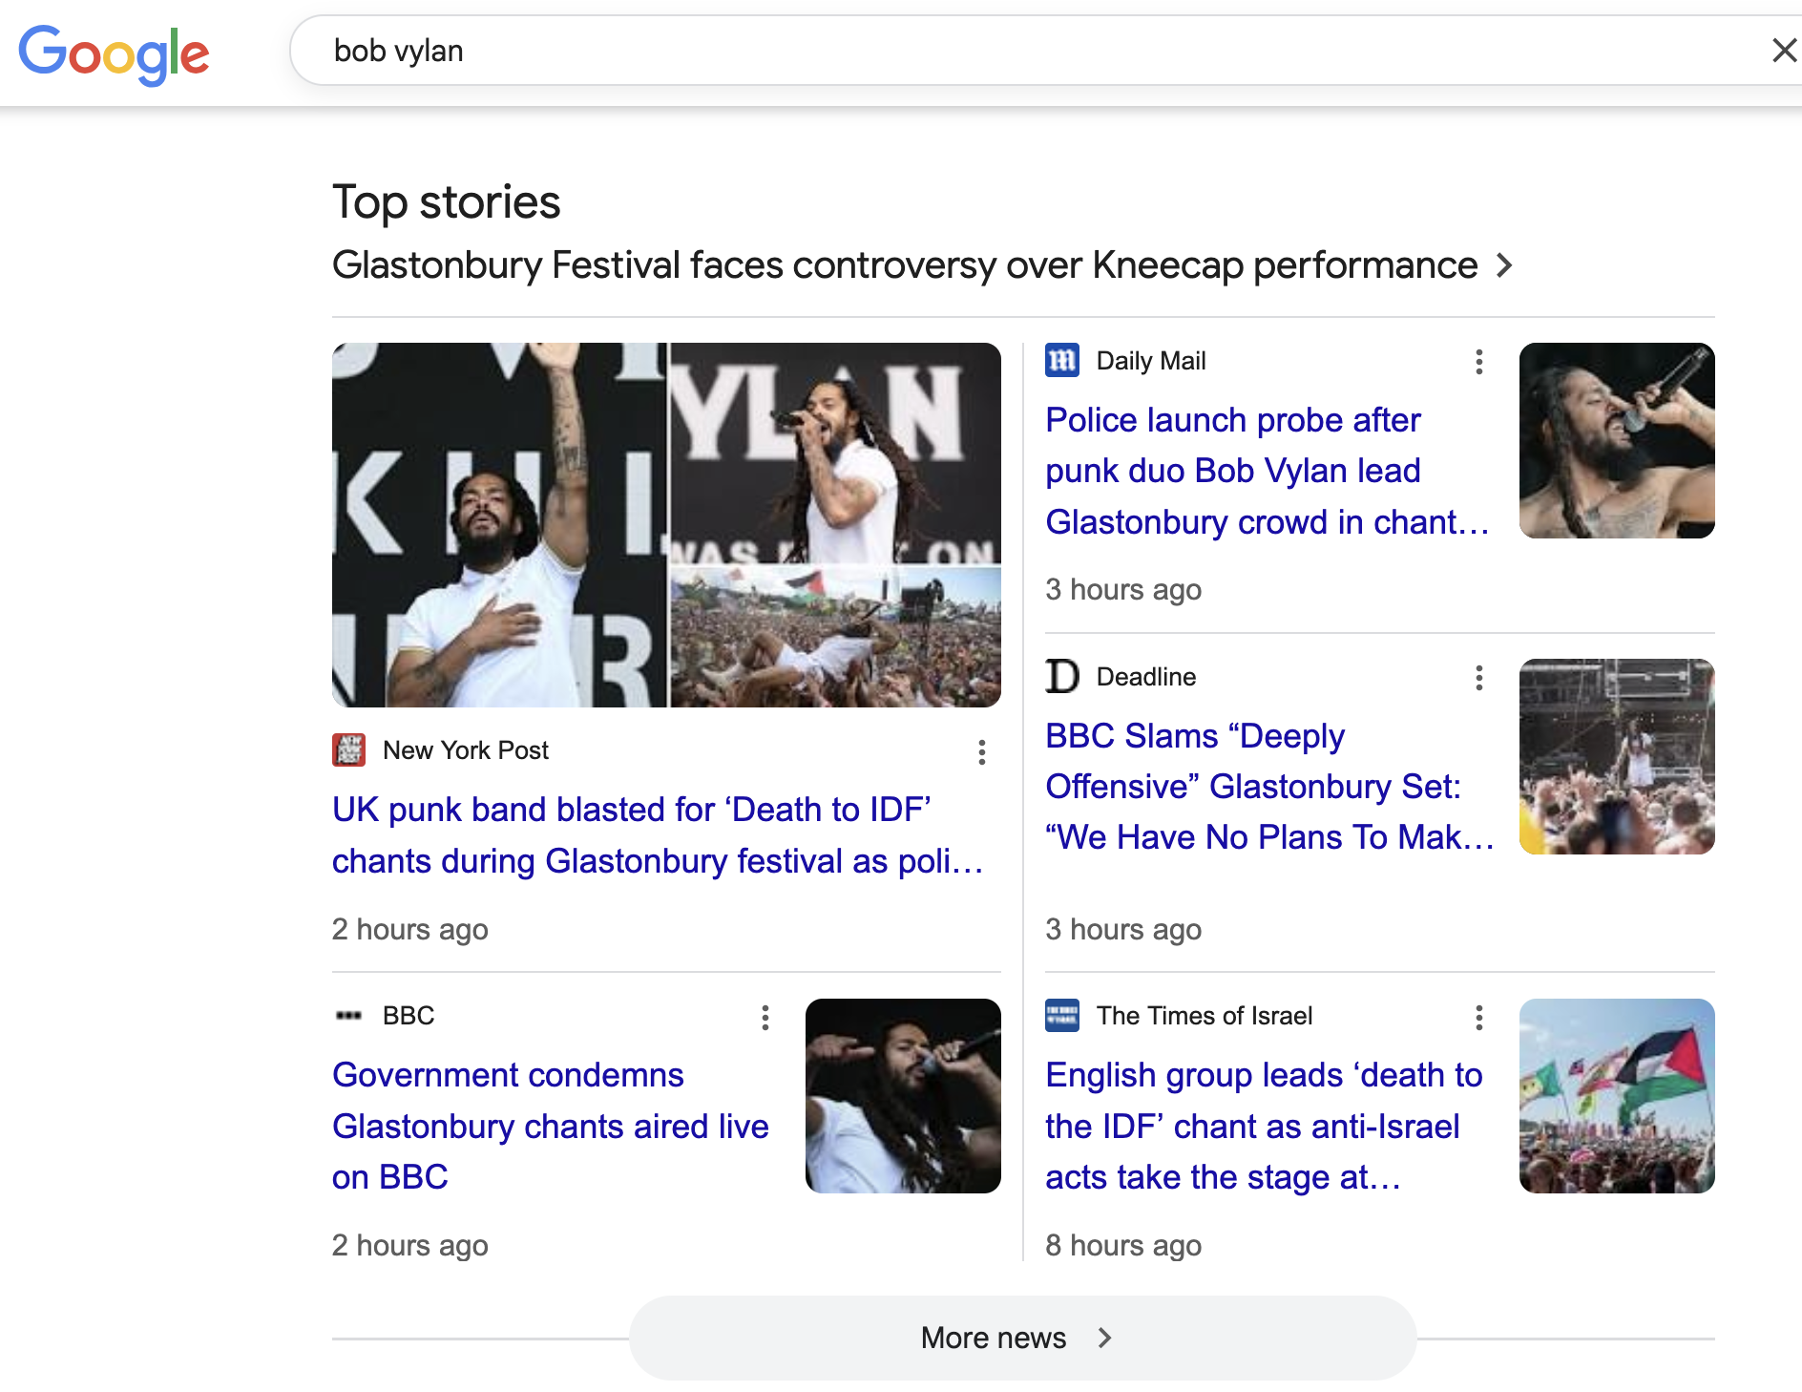This screenshot has width=1802, height=1392.
Task: Open 'BBC Slams Deeply Offensive' headline
Action: [x=1269, y=787]
